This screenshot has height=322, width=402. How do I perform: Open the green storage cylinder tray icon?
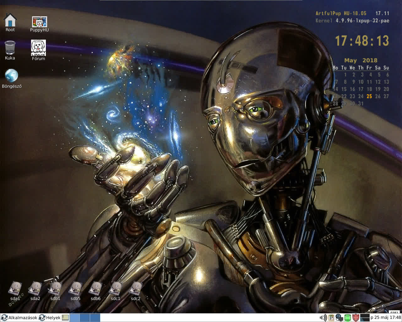point(348,318)
